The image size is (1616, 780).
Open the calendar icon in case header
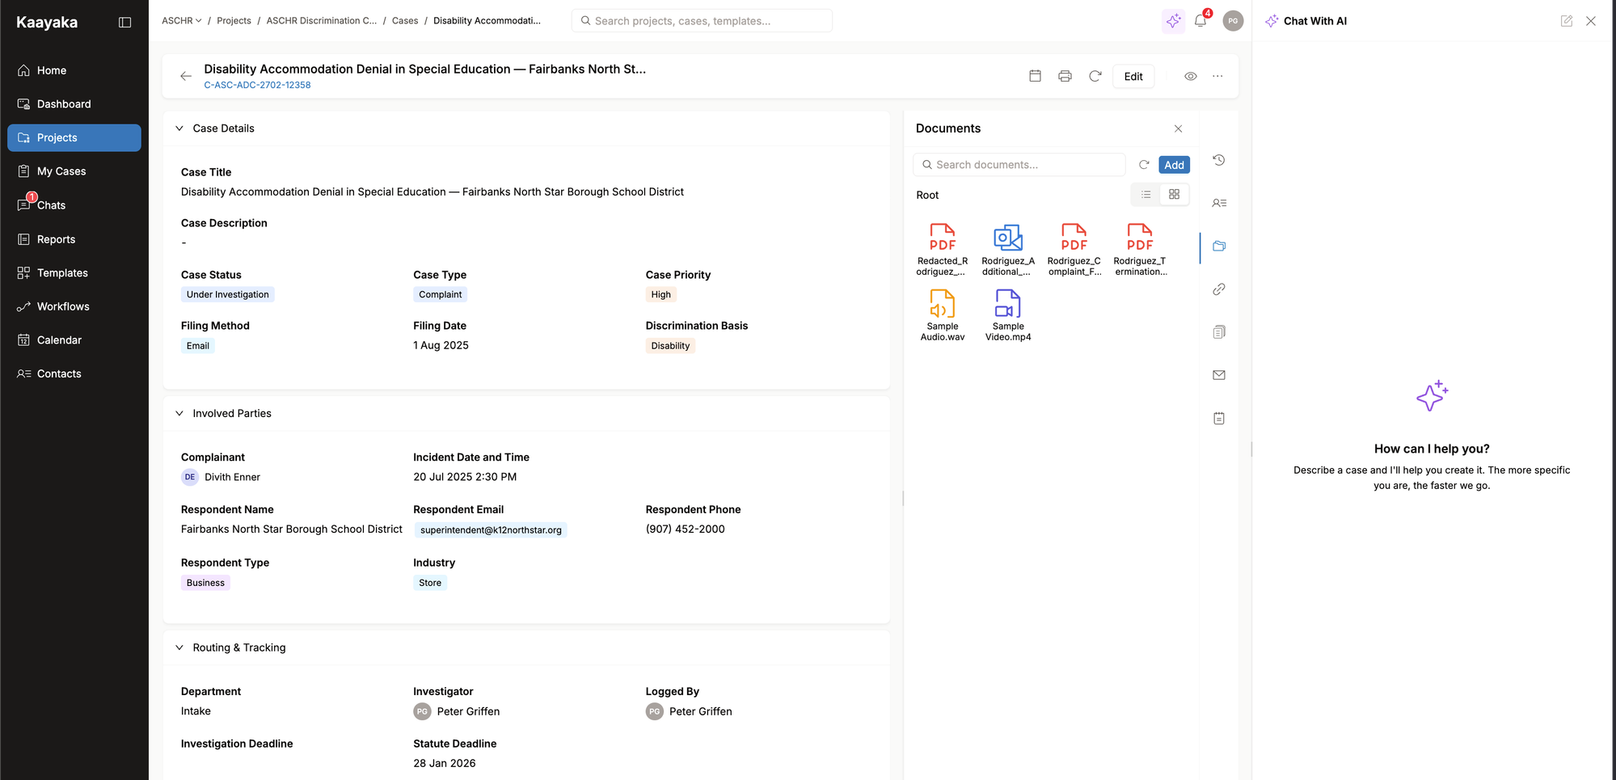tap(1035, 76)
